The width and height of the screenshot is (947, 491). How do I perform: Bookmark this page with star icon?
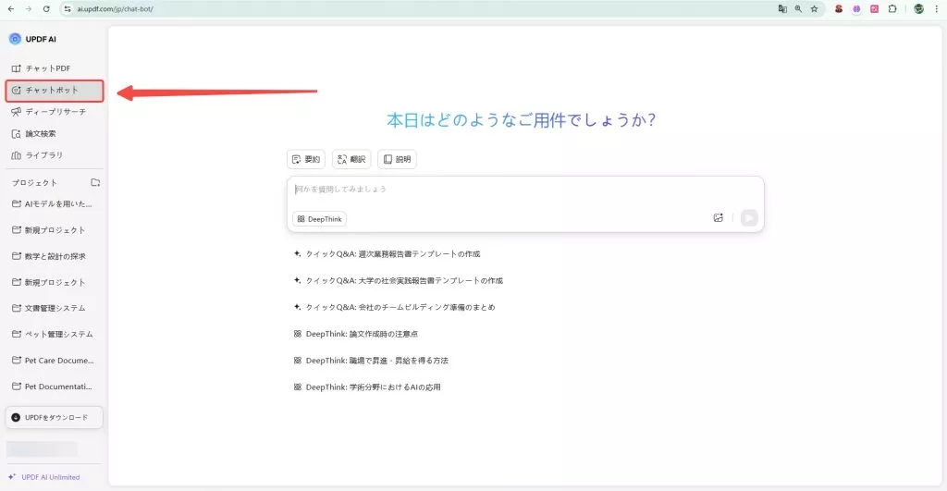click(814, 9)
